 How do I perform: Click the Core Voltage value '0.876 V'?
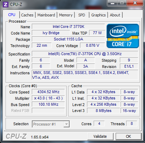pyautogui.click(x=93, y=45)
